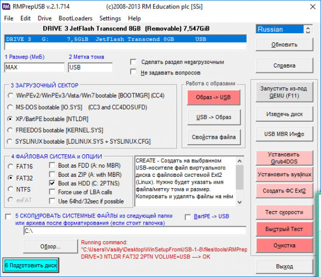Select the FAT16 file system
This screenshot has width=321, height=277.
(11, 167)
